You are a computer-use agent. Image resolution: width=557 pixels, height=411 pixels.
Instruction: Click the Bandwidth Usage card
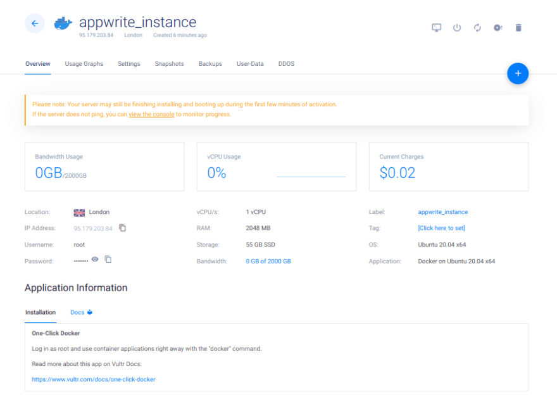click(x=104, y=167)
